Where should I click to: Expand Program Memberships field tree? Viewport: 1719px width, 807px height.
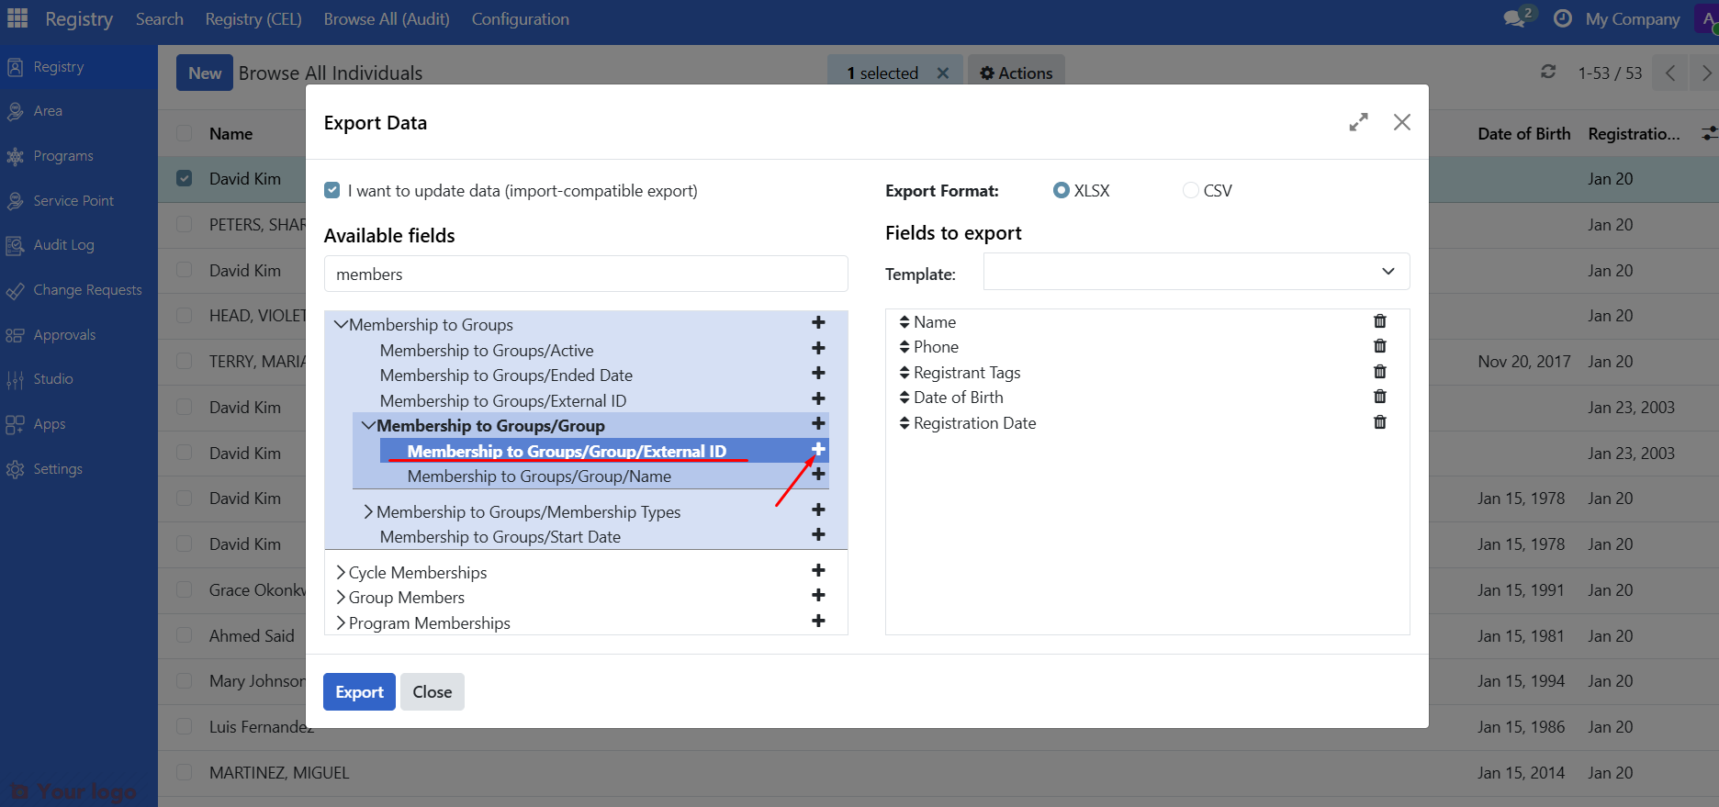coord(341,622)
